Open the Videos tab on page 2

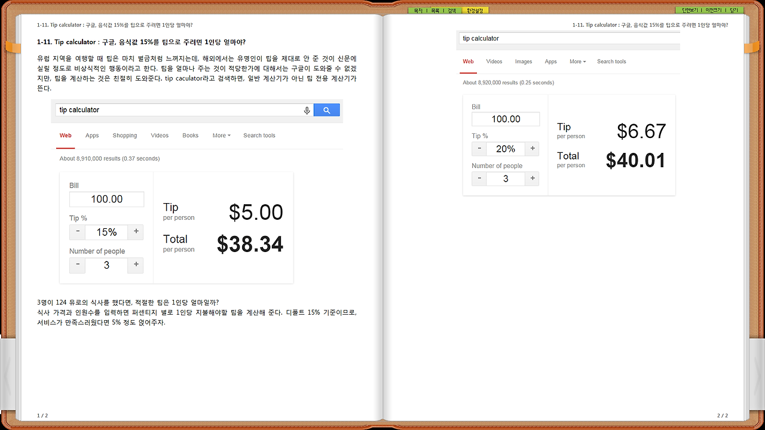(494, 62)
